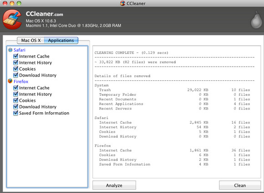
Task: Click the Recent Servers results row
Action: coord(174,109)
